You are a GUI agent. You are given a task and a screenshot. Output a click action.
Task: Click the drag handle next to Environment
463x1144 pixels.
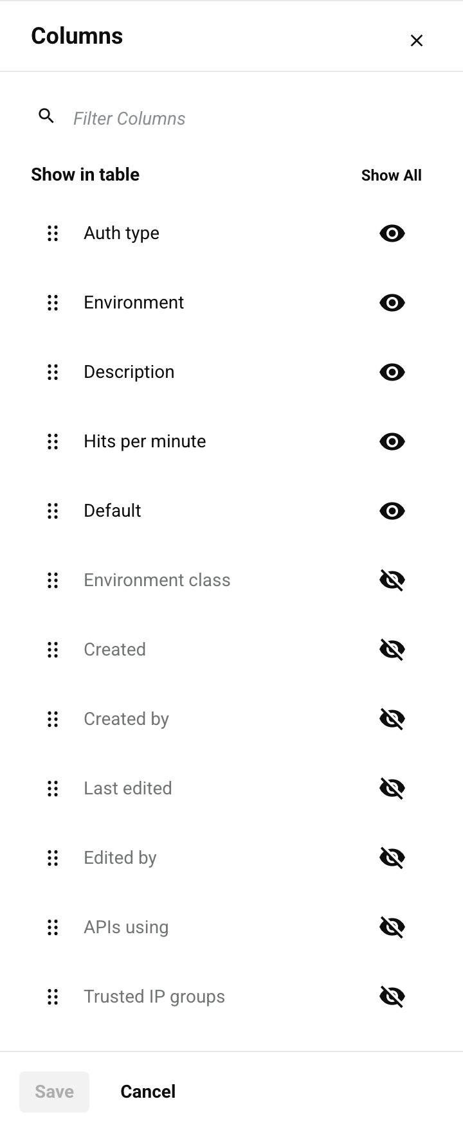click(53, 303)
